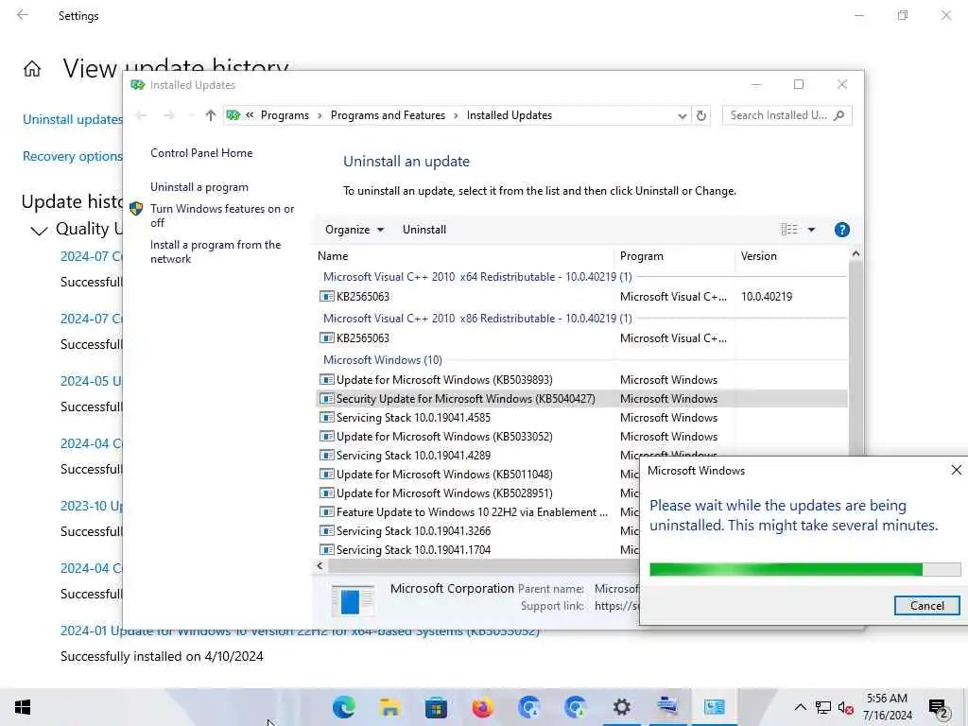Collapse the Microsoft Windows (10) group header
The image size is (968, 726).
click(x=383, y=360)
